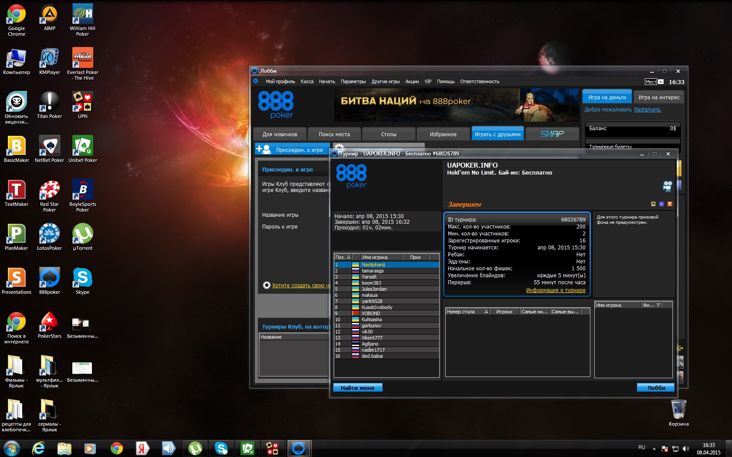Select the Для новичков tab
The image size is (732, 457).
click(280, 134)
